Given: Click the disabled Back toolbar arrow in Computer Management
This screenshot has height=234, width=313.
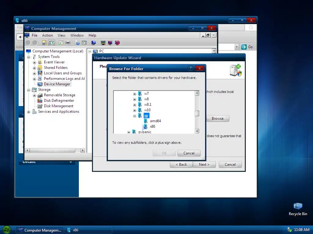Looking at the screenshot, I should 28,43.
